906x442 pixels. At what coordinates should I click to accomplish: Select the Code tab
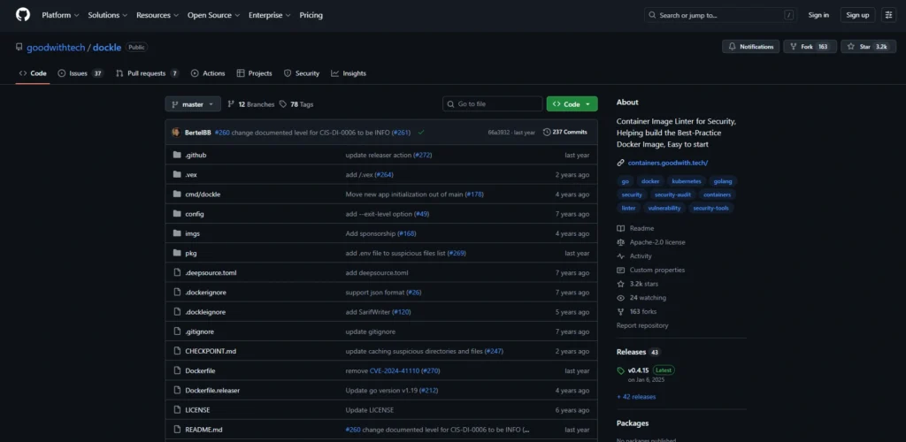click(x=33, y=73)
